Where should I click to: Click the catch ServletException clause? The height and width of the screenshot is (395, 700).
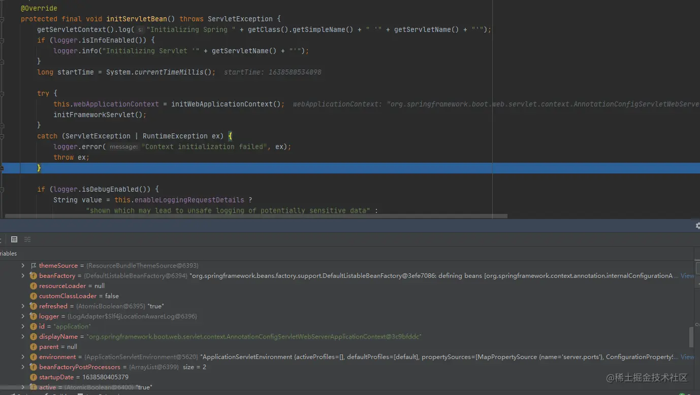tap(135, 136)
